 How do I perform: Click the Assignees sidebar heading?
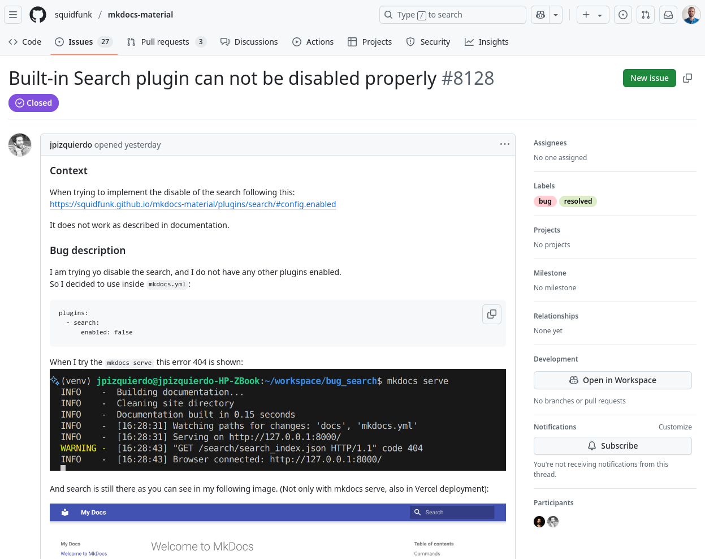click(550, 143)
